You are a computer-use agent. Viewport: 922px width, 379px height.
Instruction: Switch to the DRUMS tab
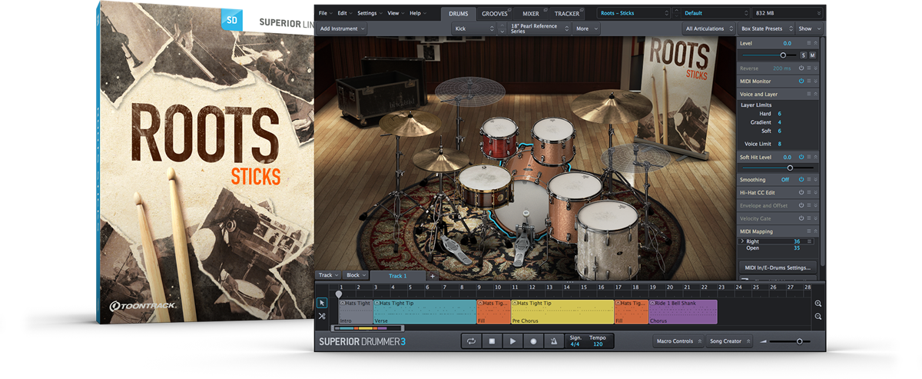458,14
